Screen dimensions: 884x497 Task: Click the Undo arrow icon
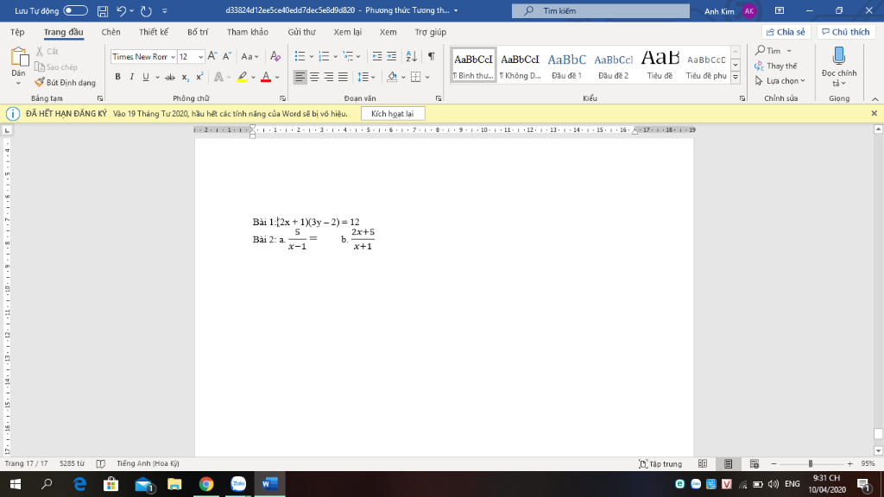point(121,10)
